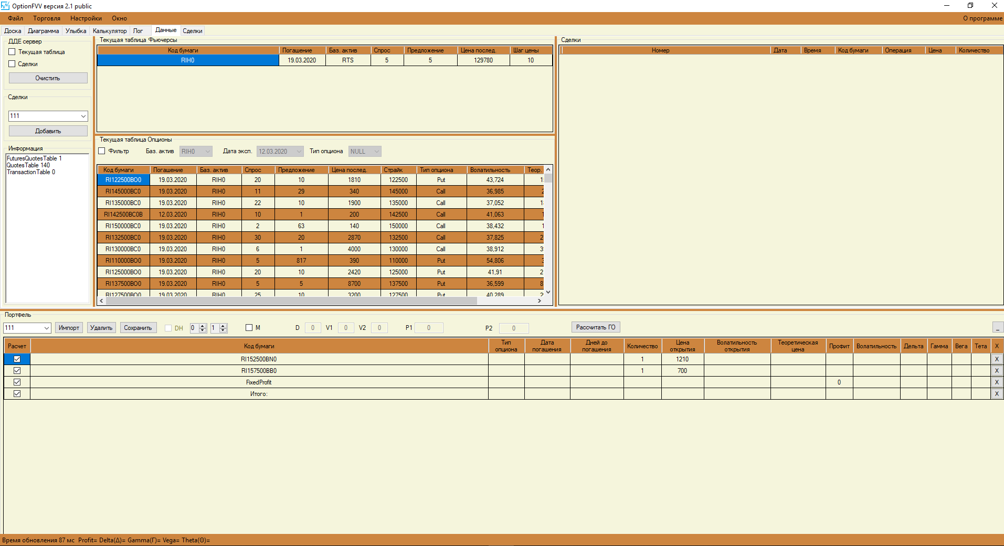Open the Настройки menu
The width and height of the screenshot is (1004, 546).
click(x=86, y=18)
